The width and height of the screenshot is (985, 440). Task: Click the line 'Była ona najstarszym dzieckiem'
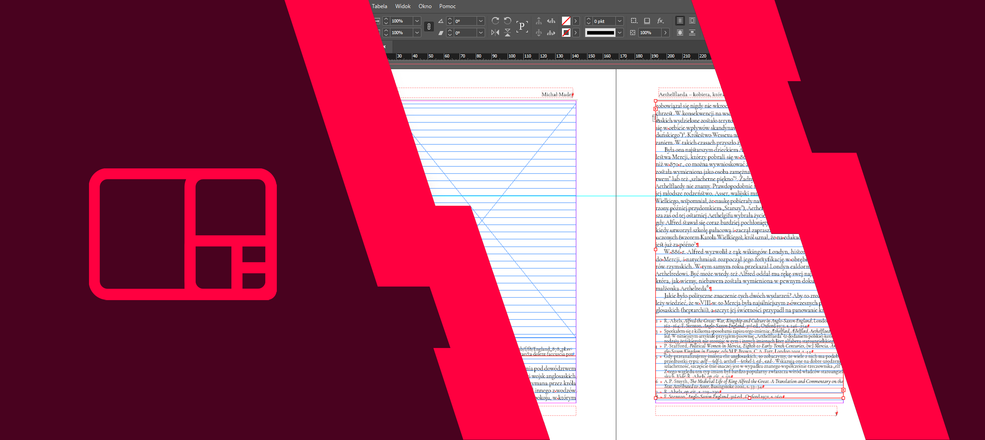click(x=703, y=150)
